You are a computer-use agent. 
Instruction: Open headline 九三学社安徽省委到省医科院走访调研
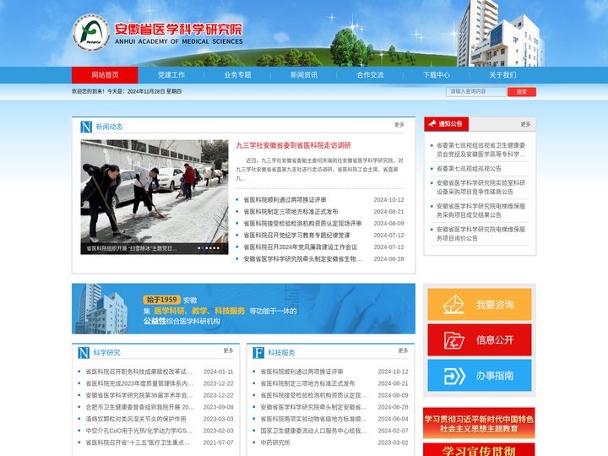click(x=294, y=145)
